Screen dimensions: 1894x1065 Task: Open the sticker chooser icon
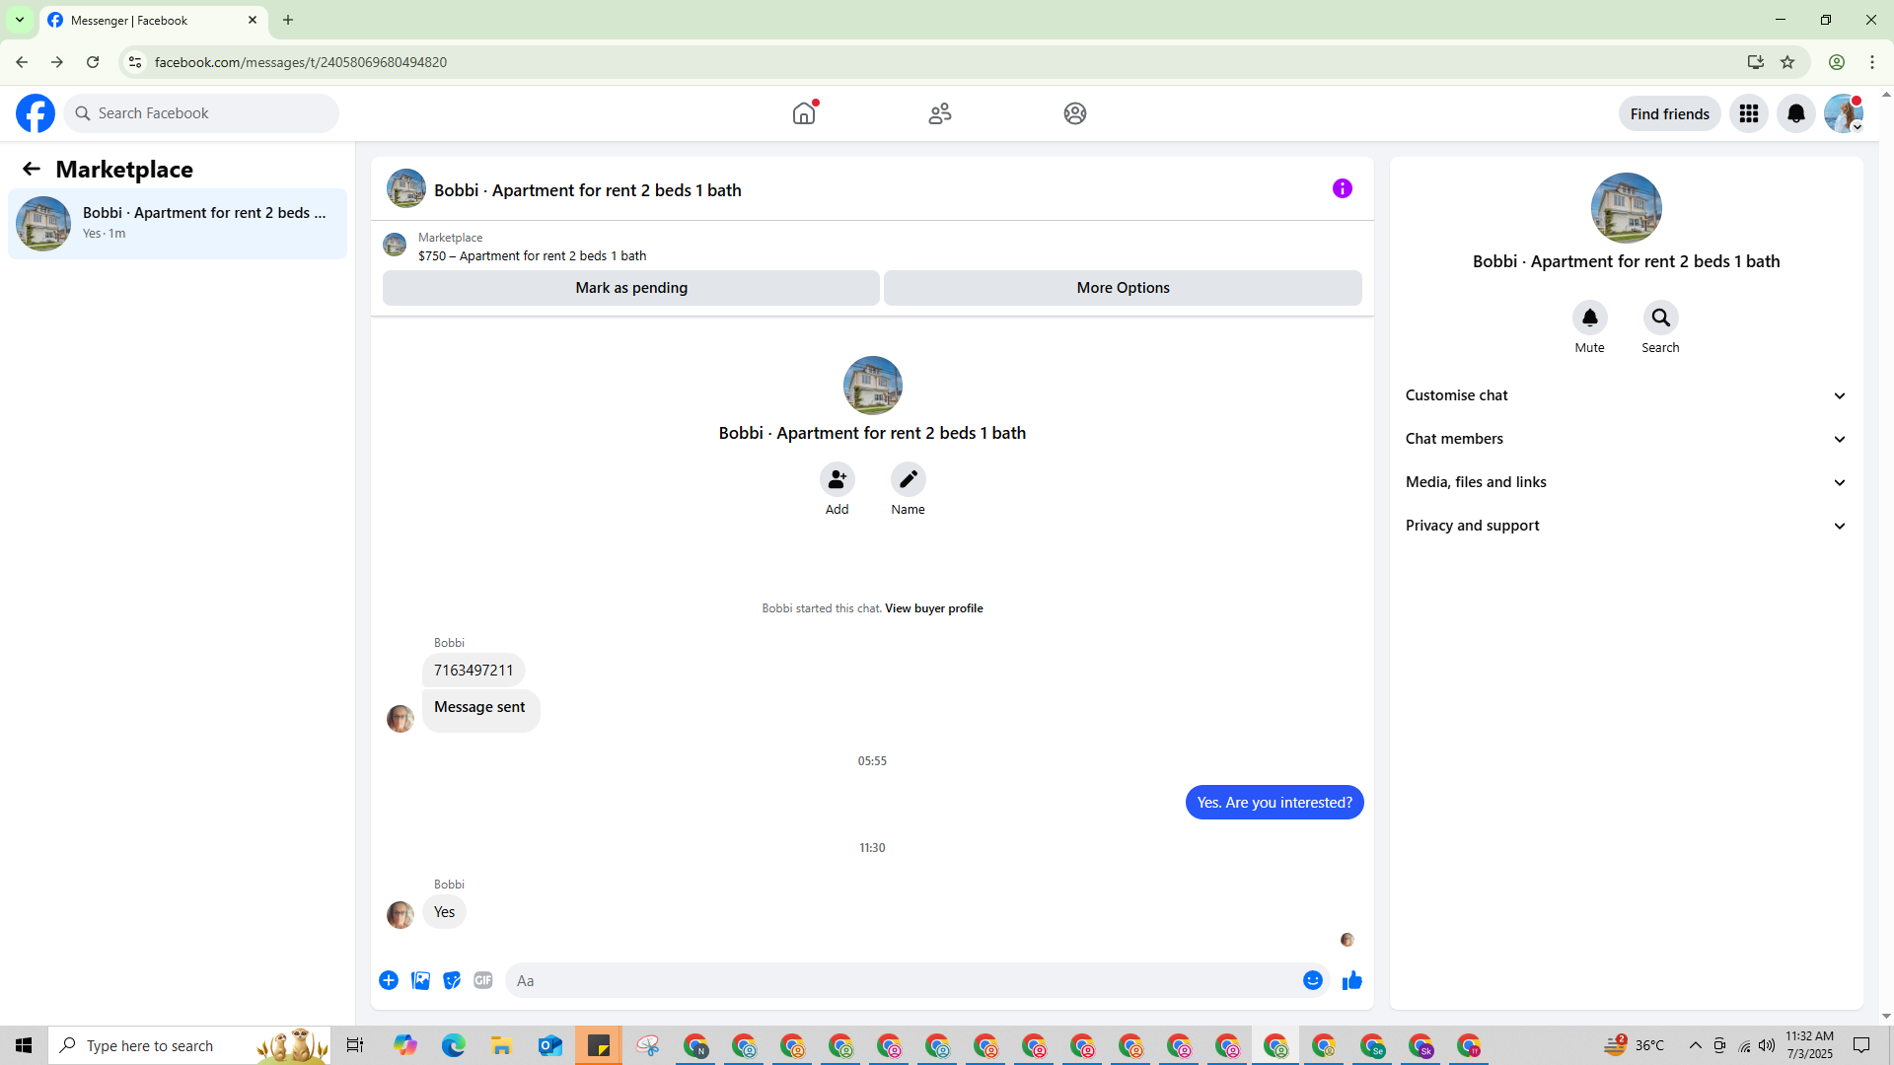click(x=452, y=980)
